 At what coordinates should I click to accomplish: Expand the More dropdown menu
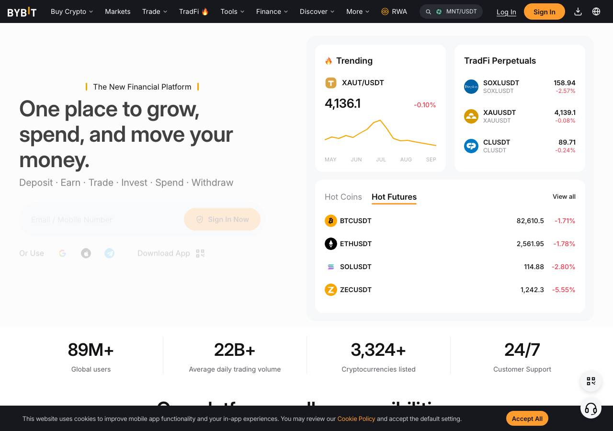358,11
